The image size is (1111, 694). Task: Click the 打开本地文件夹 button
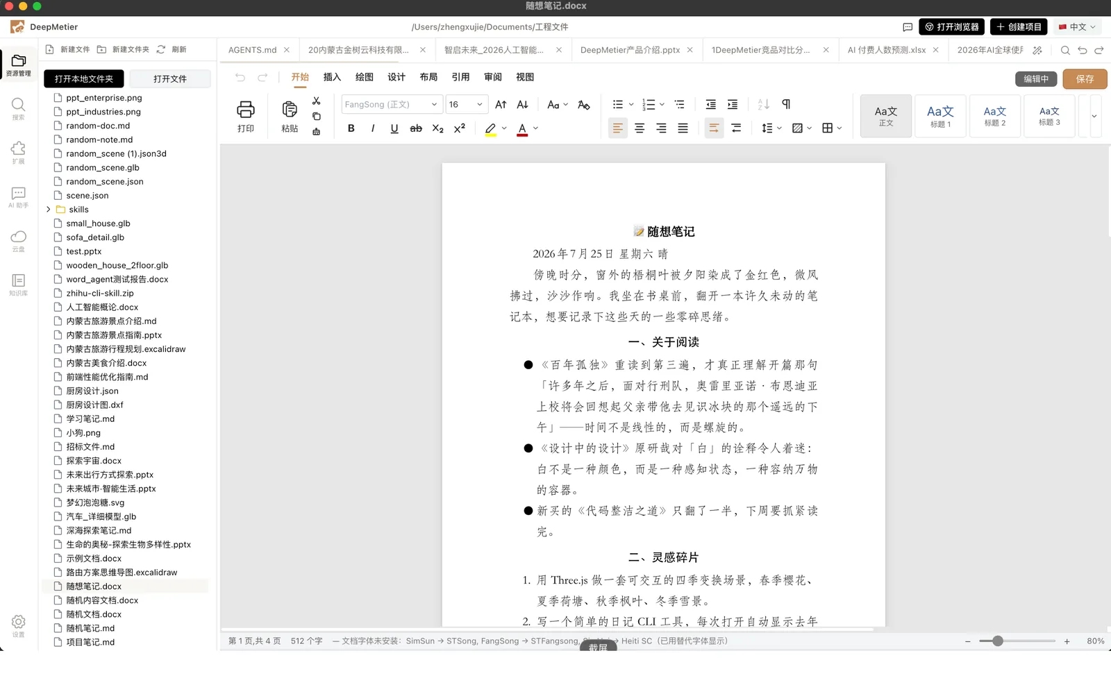[x=84, y=79]
